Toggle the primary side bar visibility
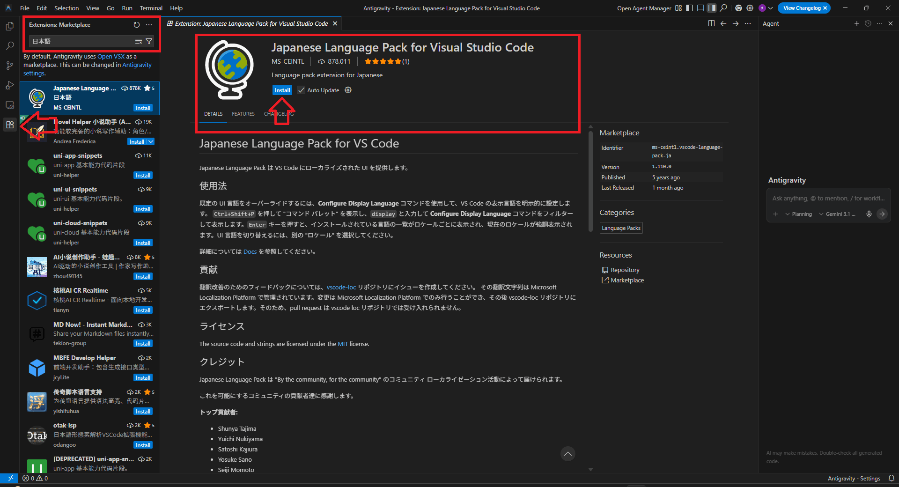This screenshot has height=487, width=899. [x=689, y=8]
